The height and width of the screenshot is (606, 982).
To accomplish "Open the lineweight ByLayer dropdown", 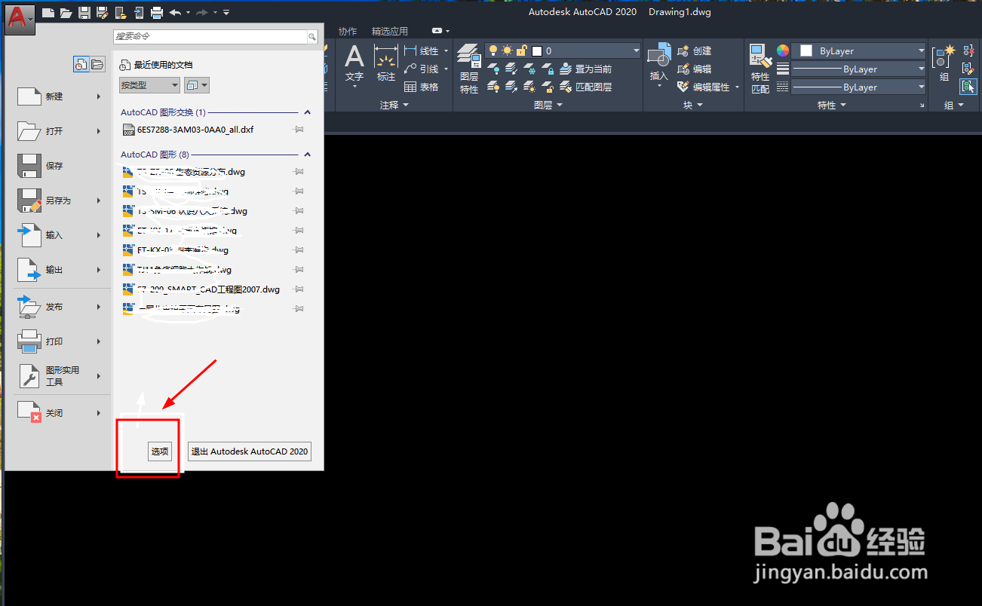I will click(x=858, y=69).
